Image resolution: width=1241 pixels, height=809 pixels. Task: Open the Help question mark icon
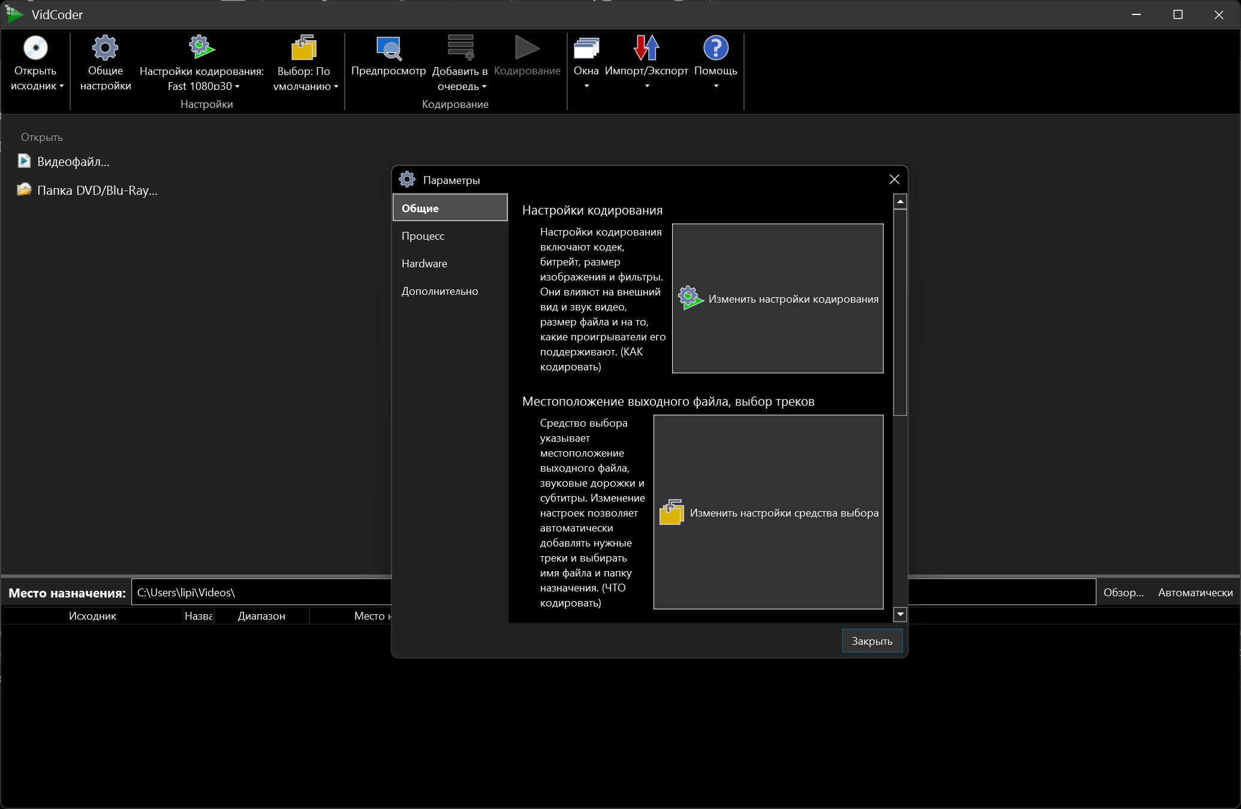(x=715, y=48)
